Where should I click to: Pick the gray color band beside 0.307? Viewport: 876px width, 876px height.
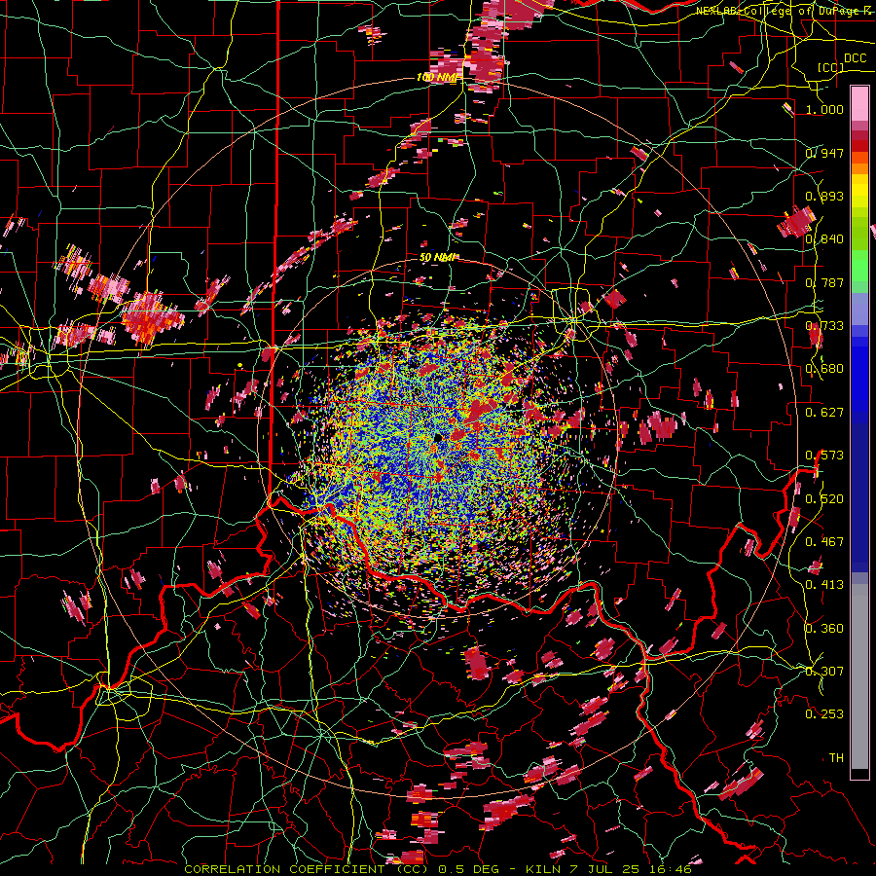click(x=859, y=676)
